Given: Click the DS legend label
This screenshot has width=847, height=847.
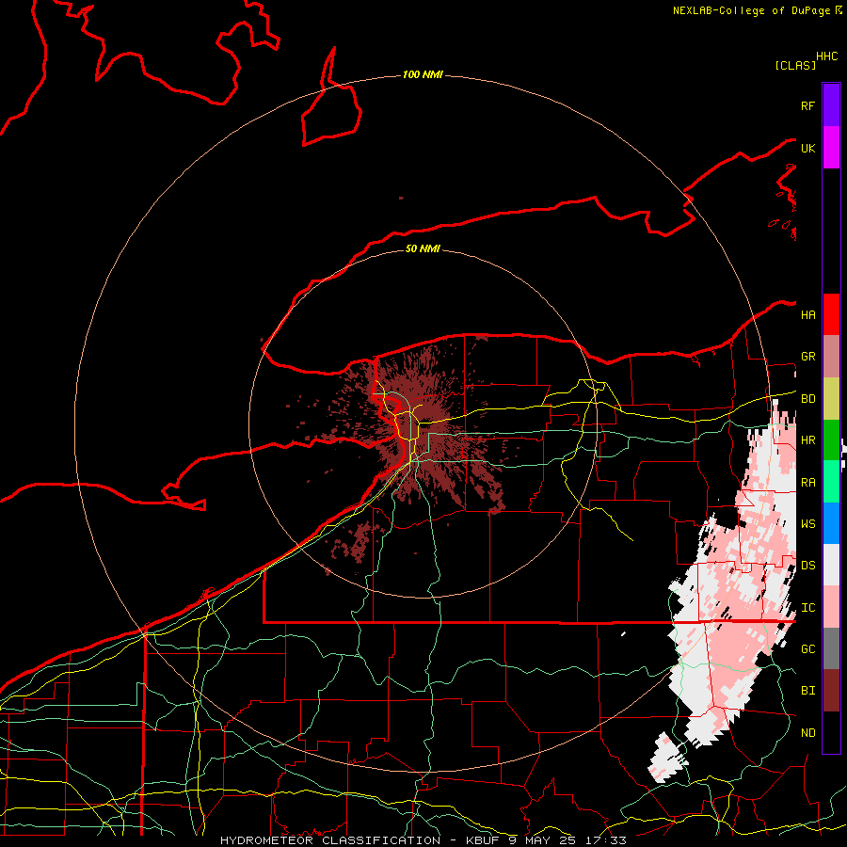Looking at the screenshot, I should (807, 566).
